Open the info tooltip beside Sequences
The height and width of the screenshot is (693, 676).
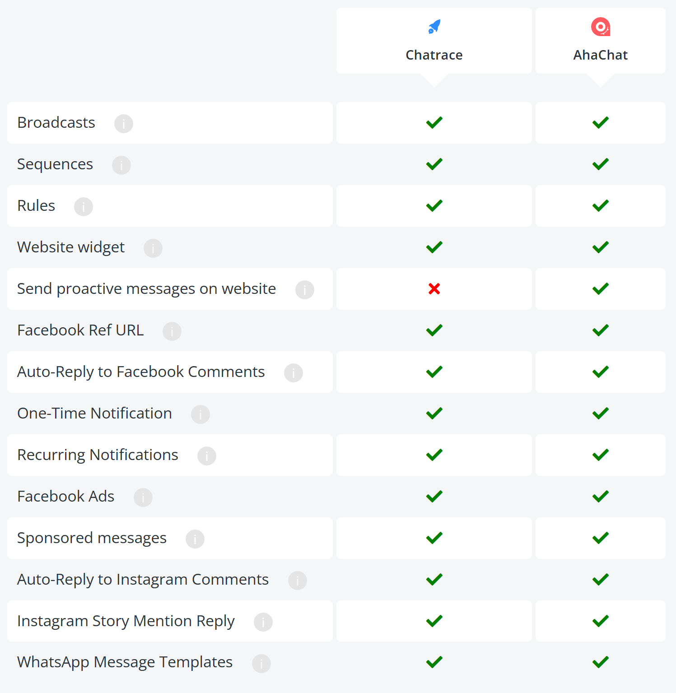121,165
